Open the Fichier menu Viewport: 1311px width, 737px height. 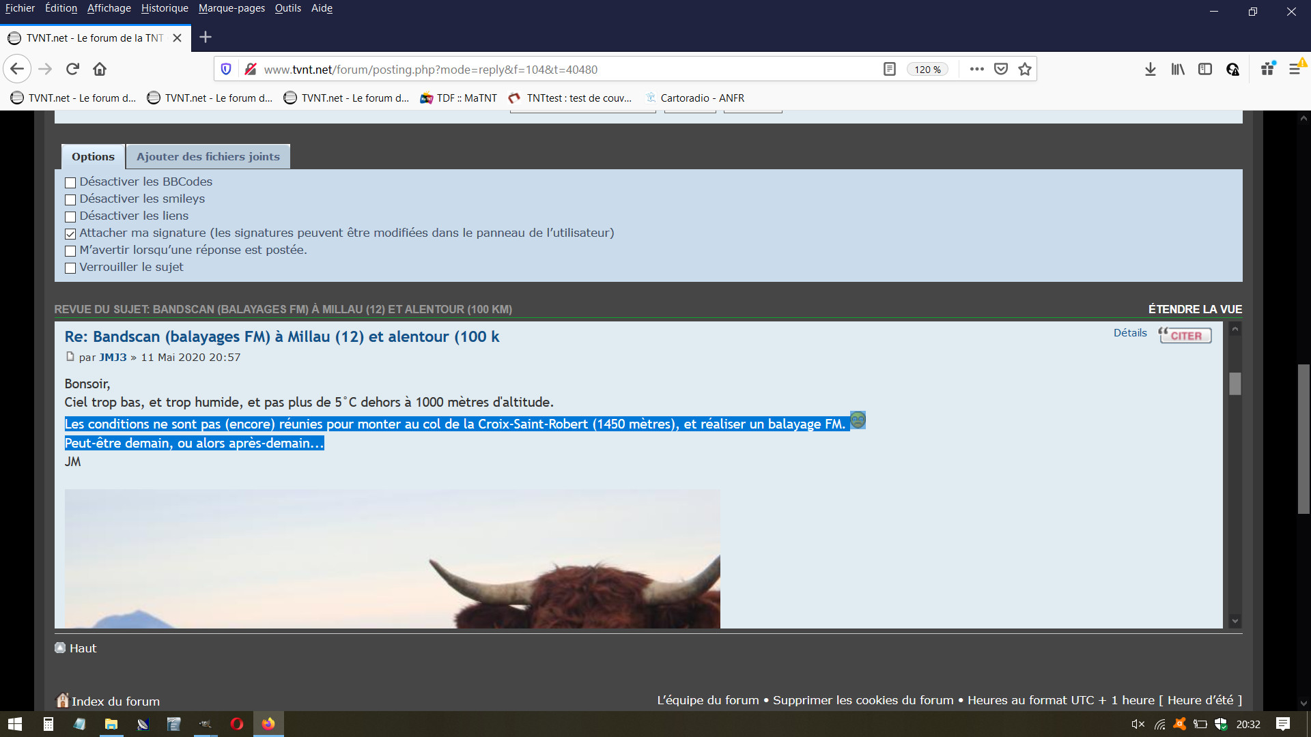click(20, 8)
